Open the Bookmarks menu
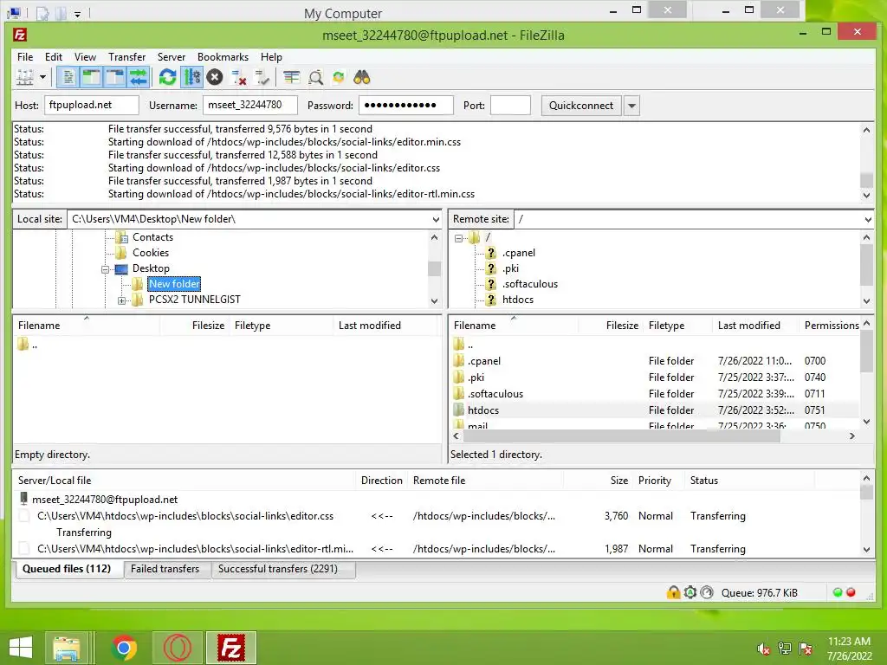Screen dimensions: 887x665 coord(223,57)
